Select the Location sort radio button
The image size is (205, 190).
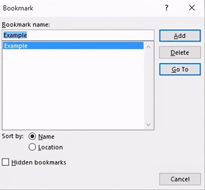(32, 147)
